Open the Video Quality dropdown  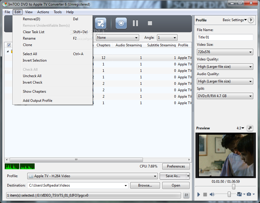click(225, 67)
